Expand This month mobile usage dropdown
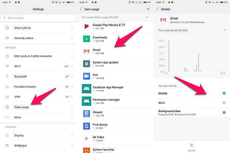 tap(147, 18)
